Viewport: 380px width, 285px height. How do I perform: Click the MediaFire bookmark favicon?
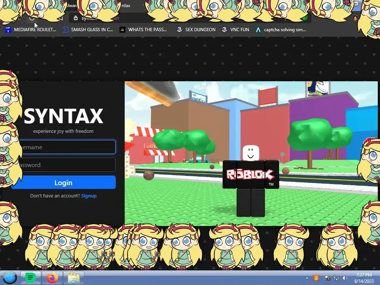click(x=8, y=30)
